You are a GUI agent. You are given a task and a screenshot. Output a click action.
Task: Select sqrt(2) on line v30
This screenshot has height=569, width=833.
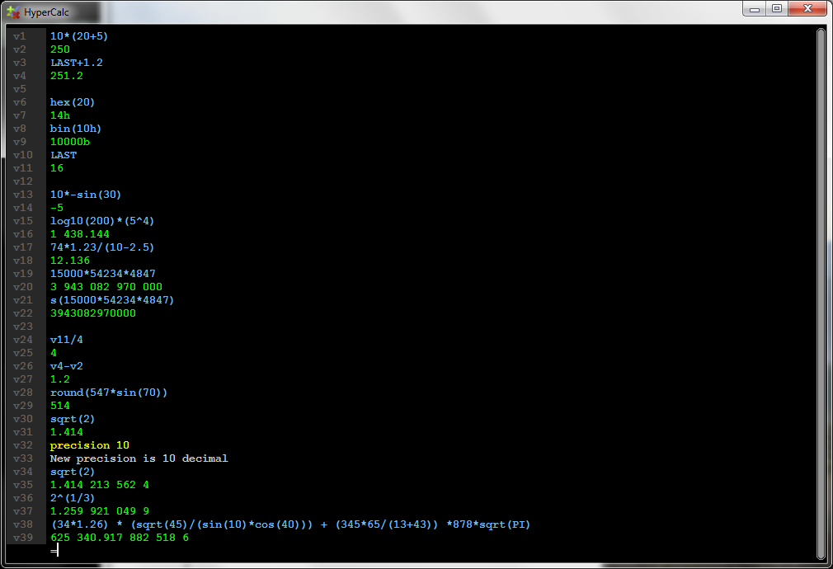73,419
